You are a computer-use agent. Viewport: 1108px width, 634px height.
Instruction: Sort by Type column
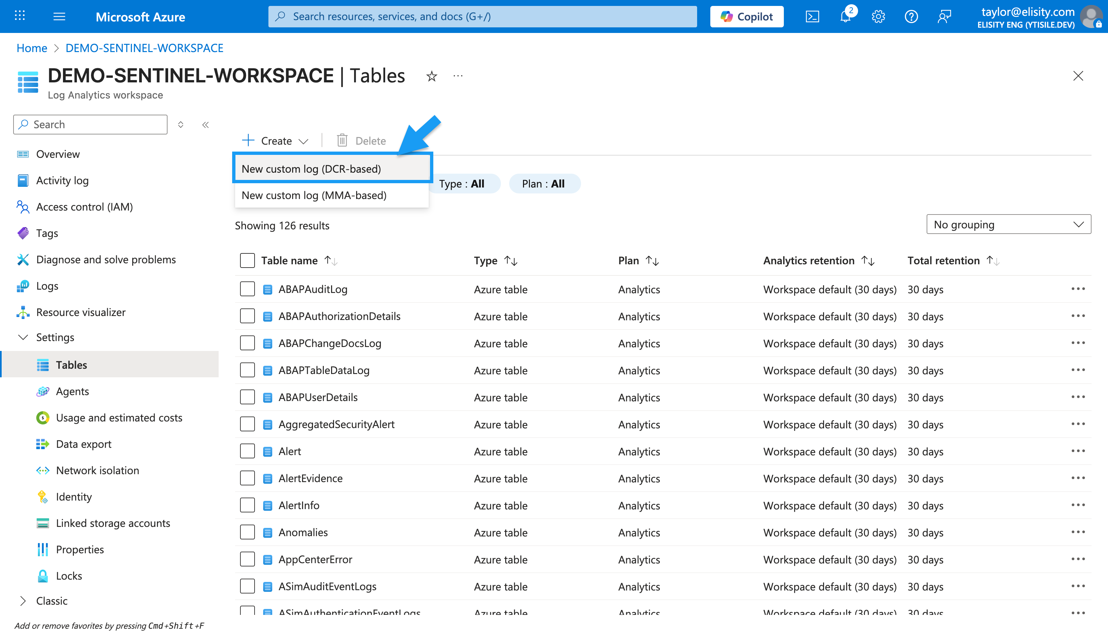[511, 260]
